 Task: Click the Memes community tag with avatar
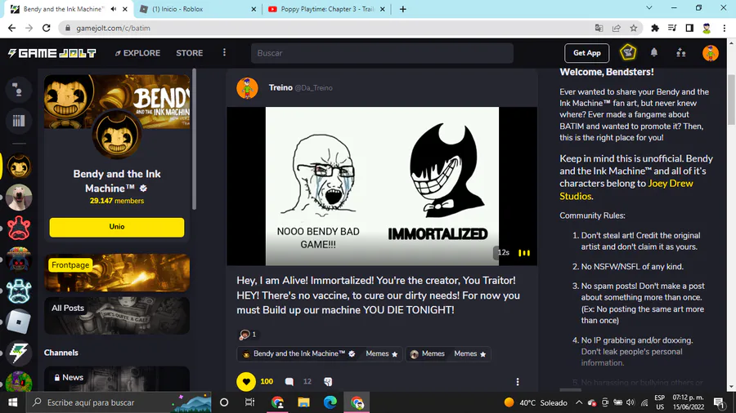click(427, 353)
